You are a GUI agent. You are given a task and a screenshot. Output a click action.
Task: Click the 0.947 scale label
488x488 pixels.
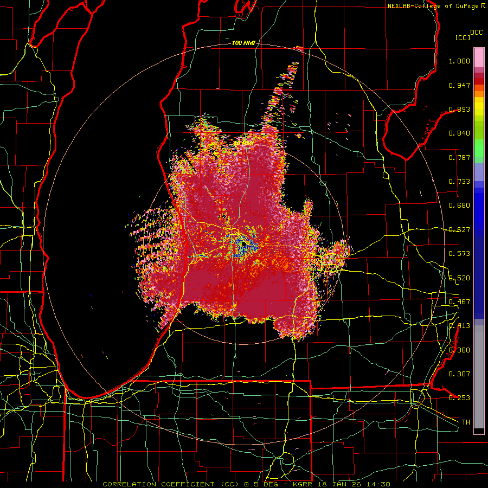459,85
